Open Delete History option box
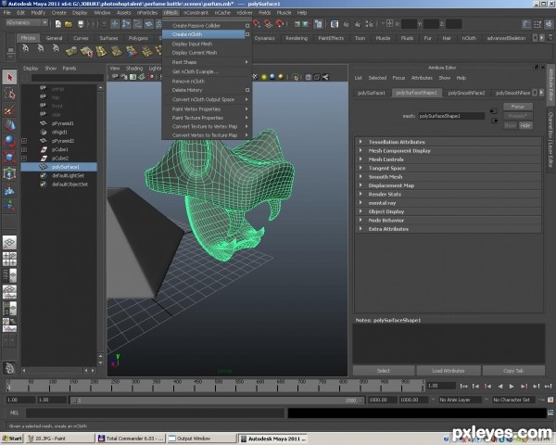 pyautogui.click(x=247, y=90)
